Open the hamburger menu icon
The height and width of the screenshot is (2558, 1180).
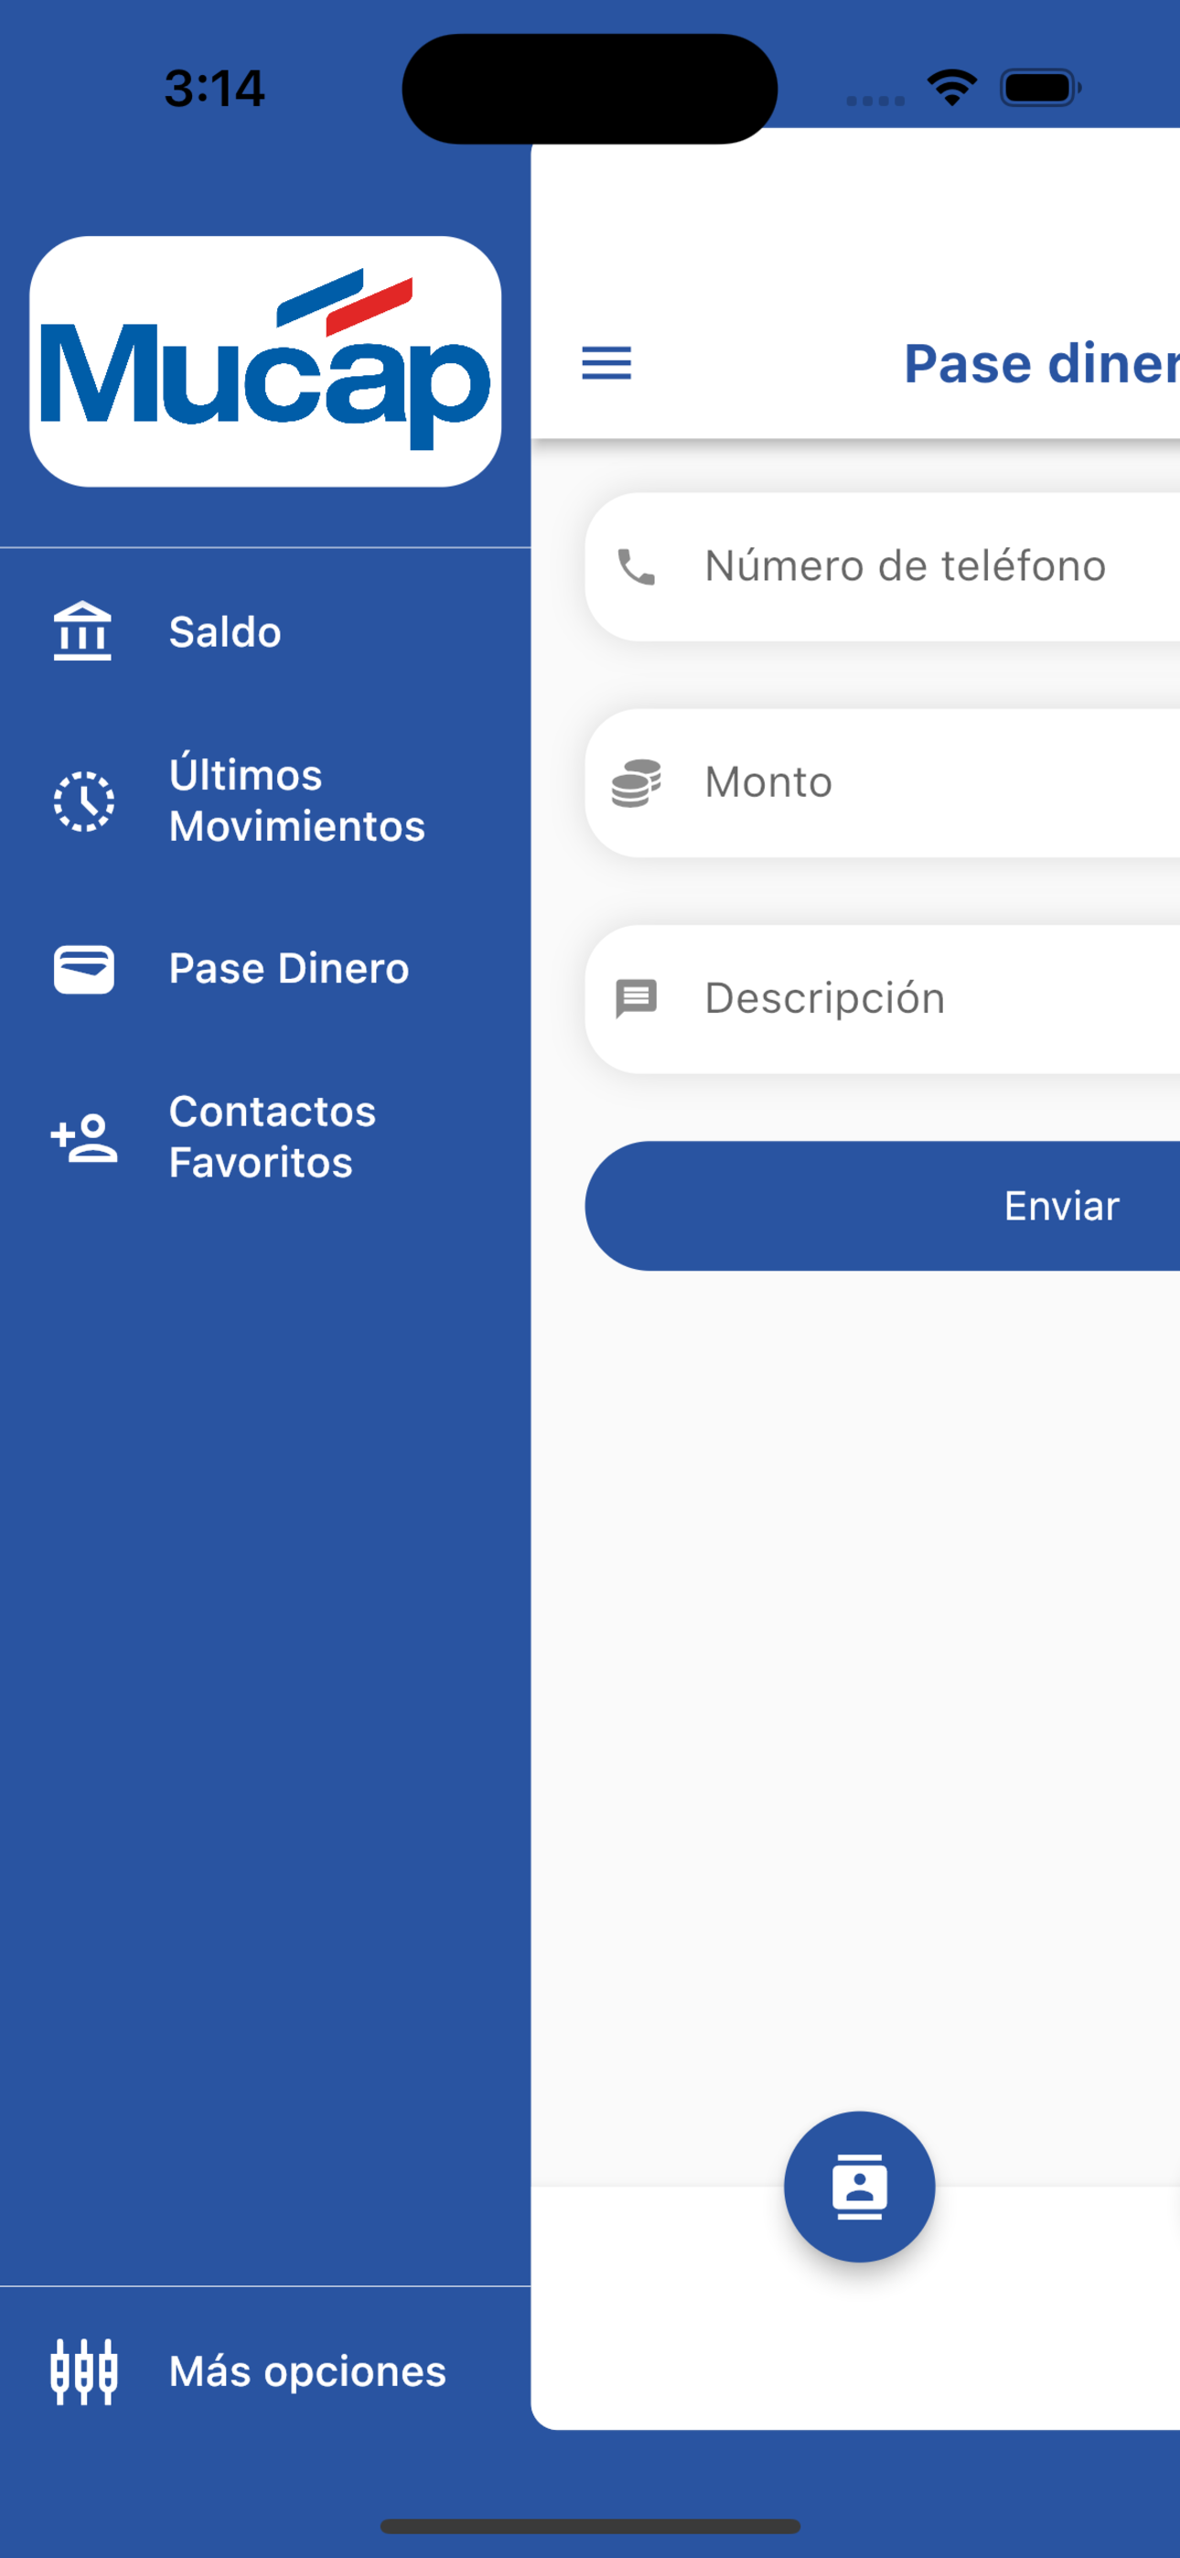pos(606,363)
